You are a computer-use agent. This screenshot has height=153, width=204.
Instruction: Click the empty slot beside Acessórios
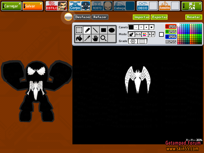tap(175, 6)
